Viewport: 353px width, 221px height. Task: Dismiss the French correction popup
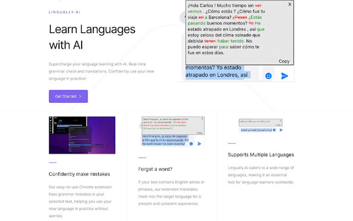[x=202, y=118]
